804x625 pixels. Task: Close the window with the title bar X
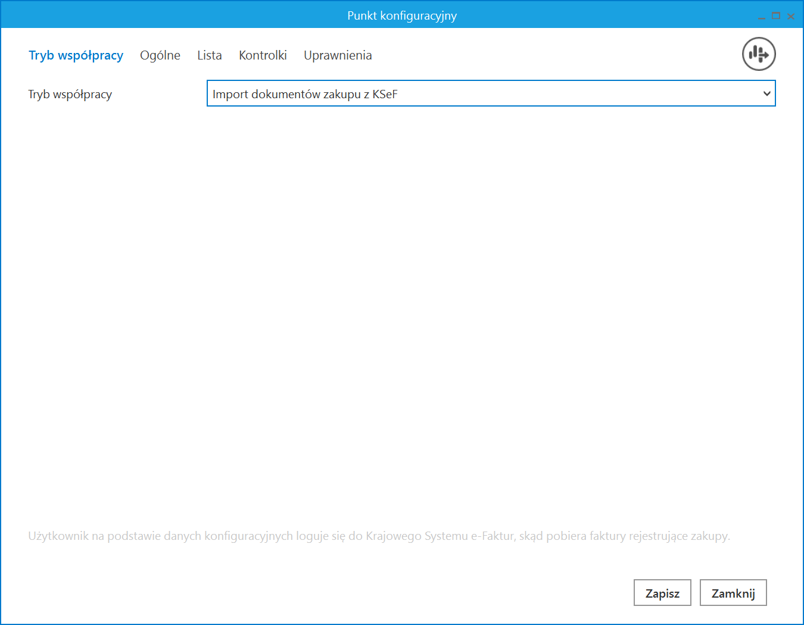click(x=791, y=16)
